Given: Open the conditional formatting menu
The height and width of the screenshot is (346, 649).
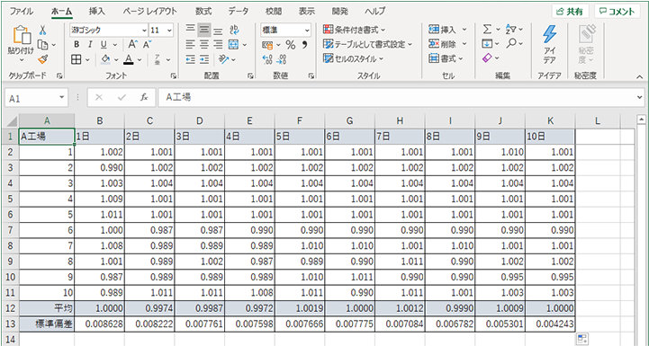Looking at the screenshot, I should (354, 30).
